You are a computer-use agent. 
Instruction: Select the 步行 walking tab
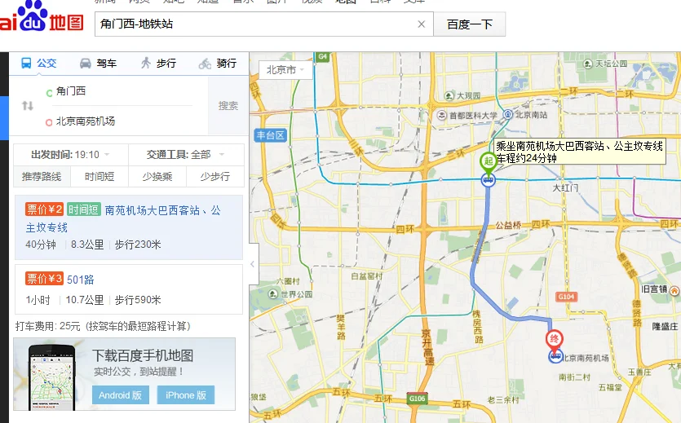158,64
